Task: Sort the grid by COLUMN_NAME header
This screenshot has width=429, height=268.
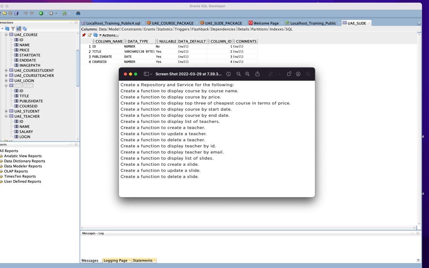Action: [x=109, y=41]
